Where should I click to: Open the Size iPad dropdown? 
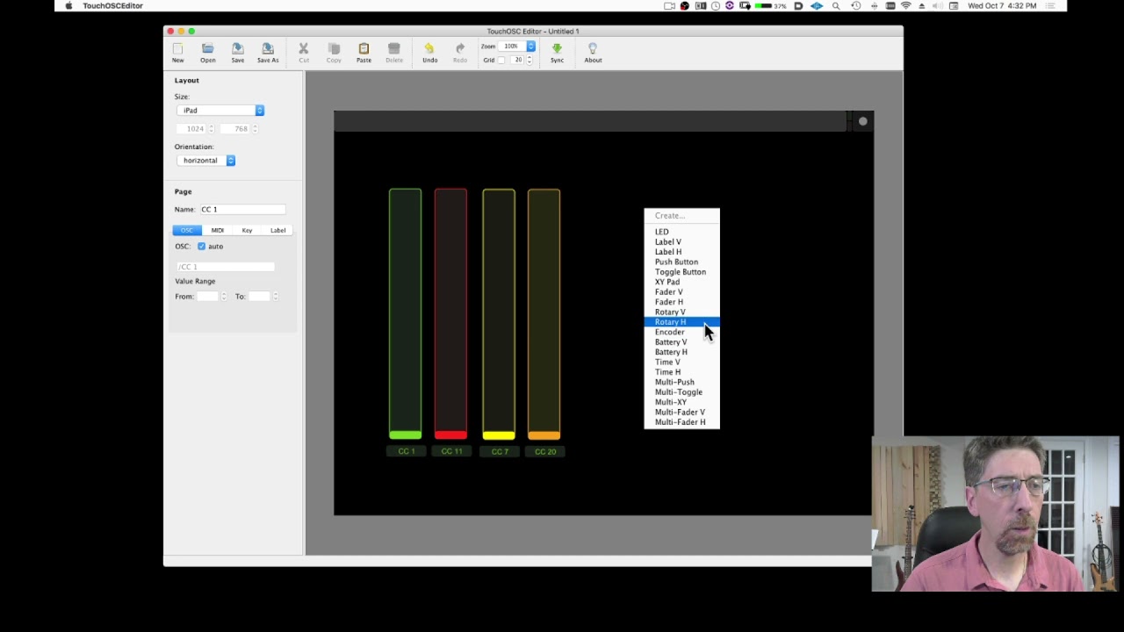(x=220, y=111)
